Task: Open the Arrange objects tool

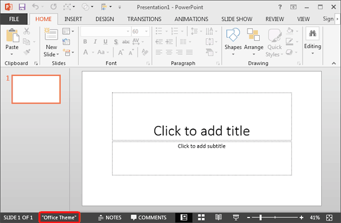Action: point(254,41)
